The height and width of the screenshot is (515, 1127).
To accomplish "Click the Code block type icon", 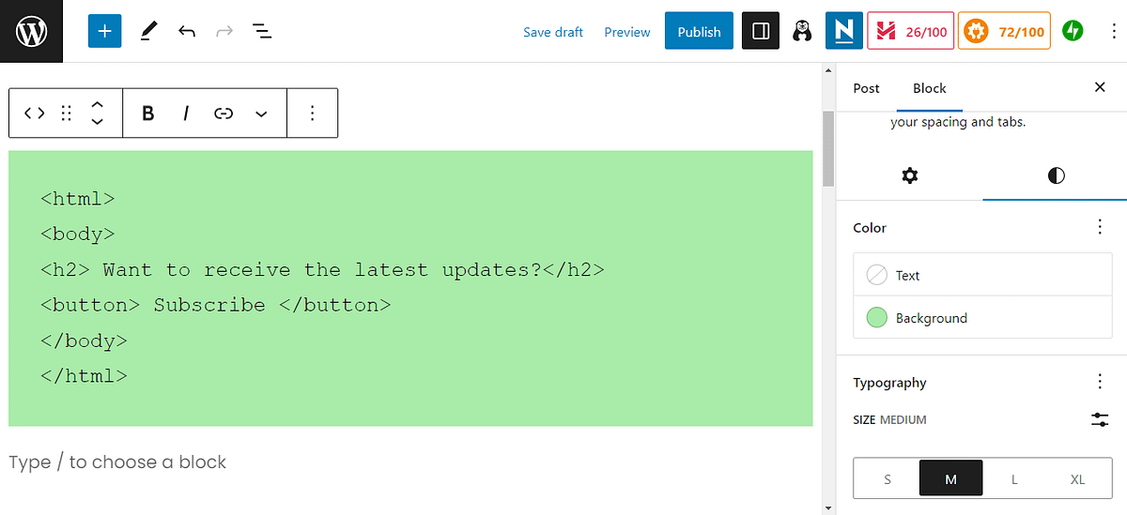I will [x=35, y=113].
